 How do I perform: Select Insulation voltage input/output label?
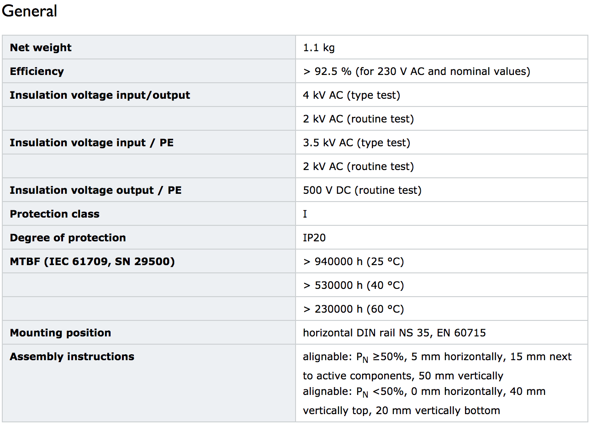pyautogui.click(x=100, y=95)
